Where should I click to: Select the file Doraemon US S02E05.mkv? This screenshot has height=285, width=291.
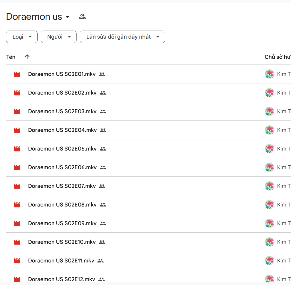coord(62,149)
